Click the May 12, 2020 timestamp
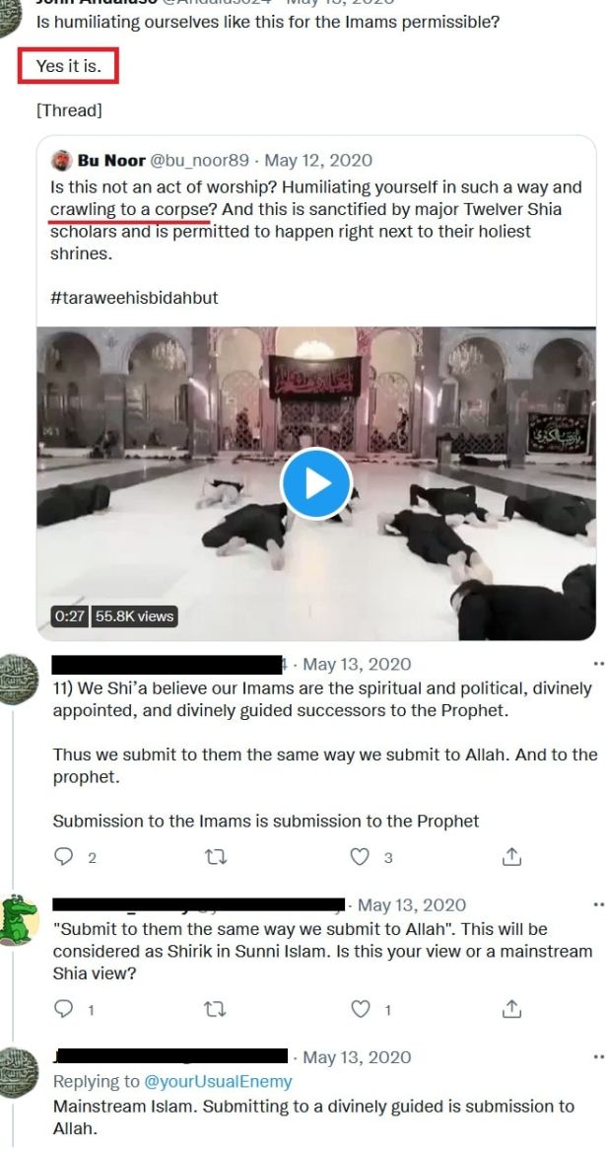This screenshot has height=1150, width=607. coord(318,161)
